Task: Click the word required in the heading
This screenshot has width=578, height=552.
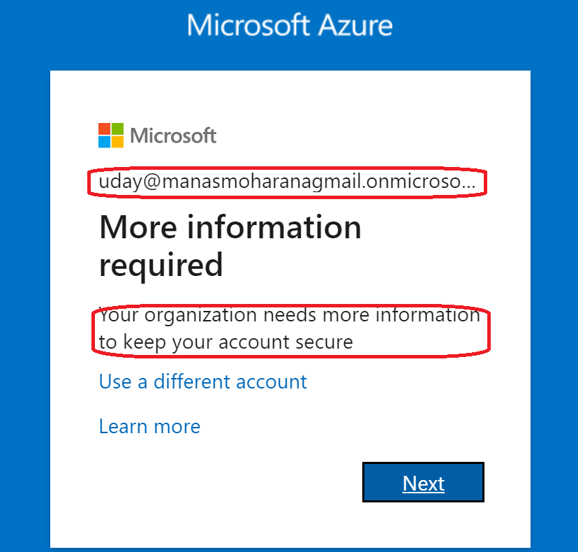Action: (161, 266)
